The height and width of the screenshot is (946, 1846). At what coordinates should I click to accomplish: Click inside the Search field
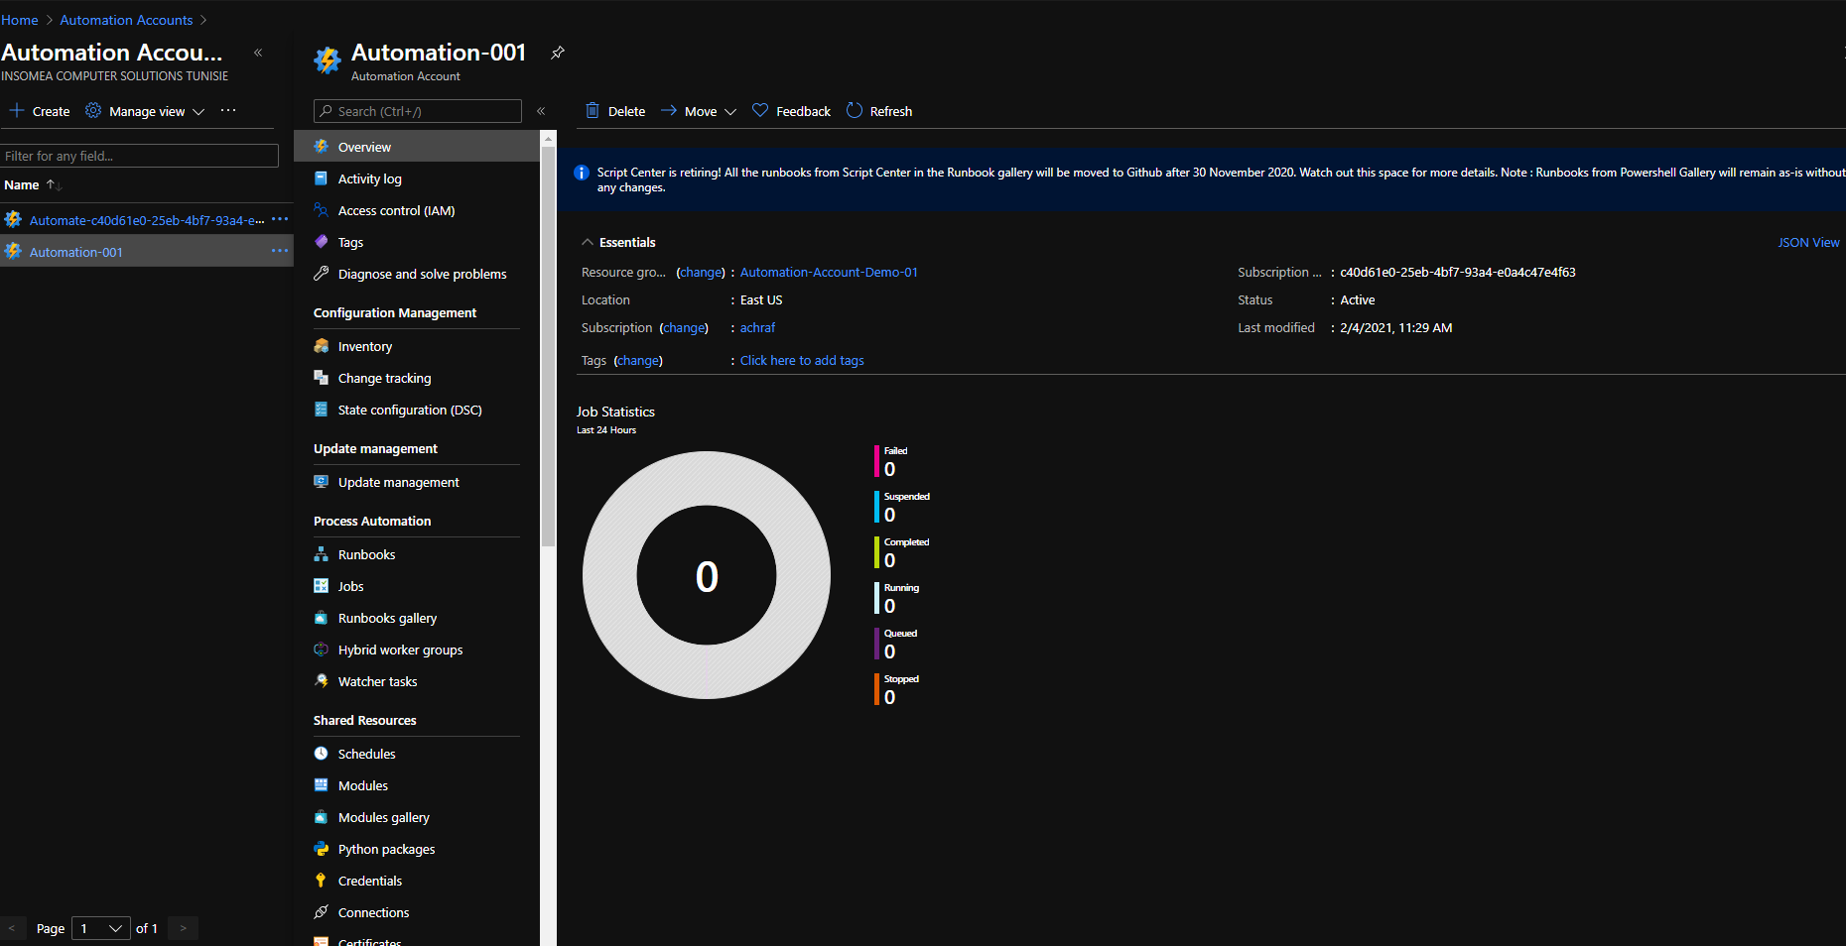click(x=417, y=111)
